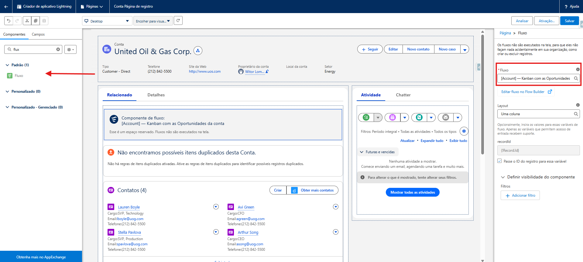This screenshot has width=583, height=262.
Task: Click the recordId input field
Action: [x=538, y=150]
